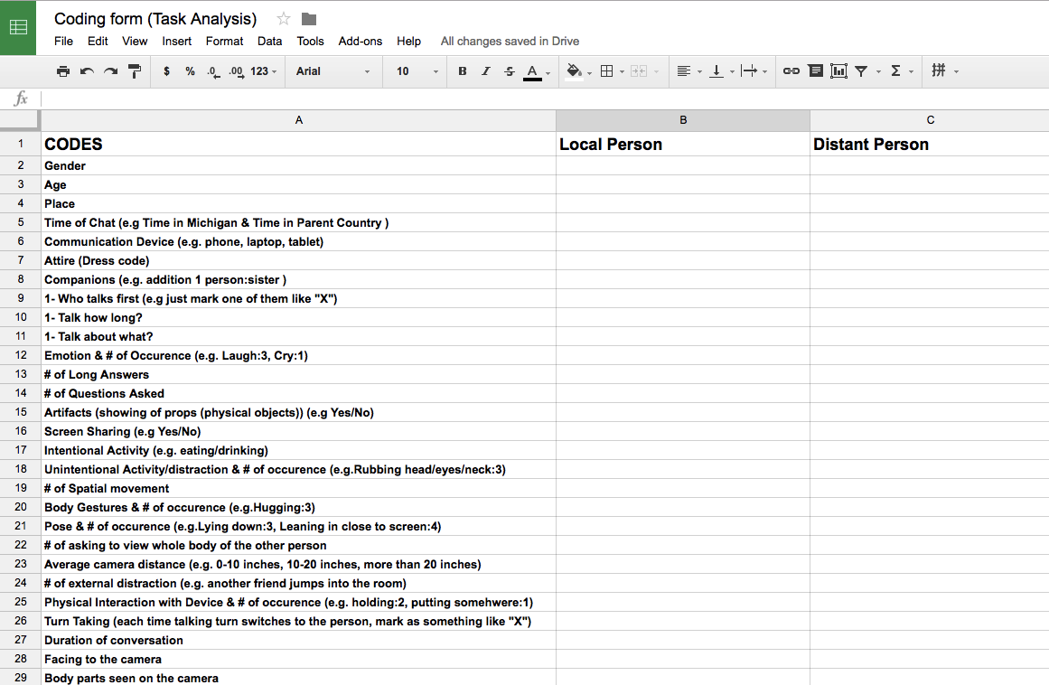
Task: Insert a link using the toolbar
Action: click(791, 71)
